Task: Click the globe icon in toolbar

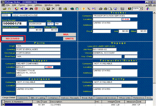Action: click(x=72, y=9)
